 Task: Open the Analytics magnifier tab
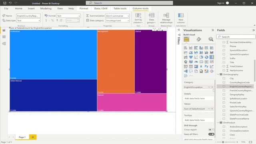211,39
